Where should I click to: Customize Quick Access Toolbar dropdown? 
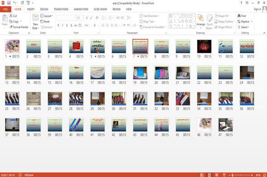(33, 3)
